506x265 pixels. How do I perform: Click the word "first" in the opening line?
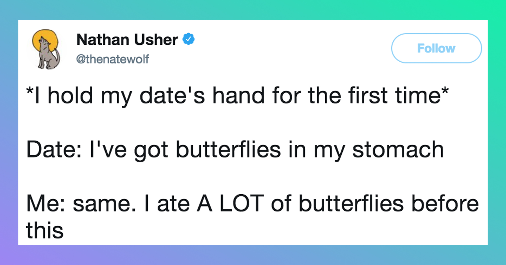pyautogui.click(x=368, y=95)
